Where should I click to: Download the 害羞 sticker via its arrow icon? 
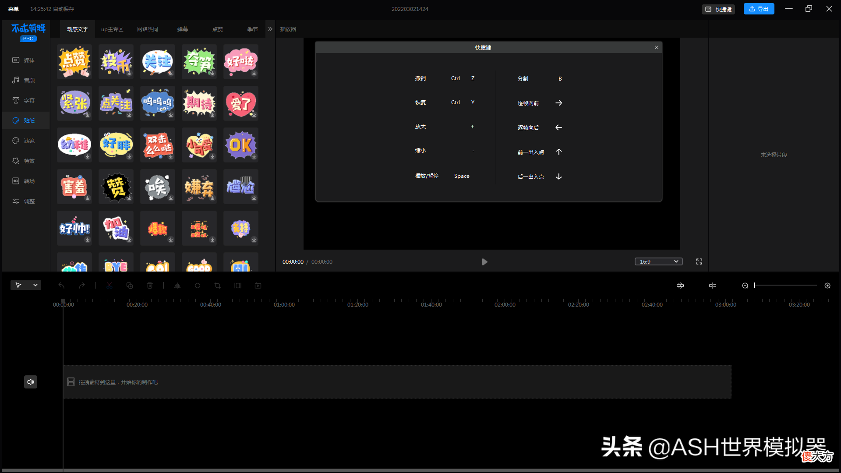tap(88, 198)
